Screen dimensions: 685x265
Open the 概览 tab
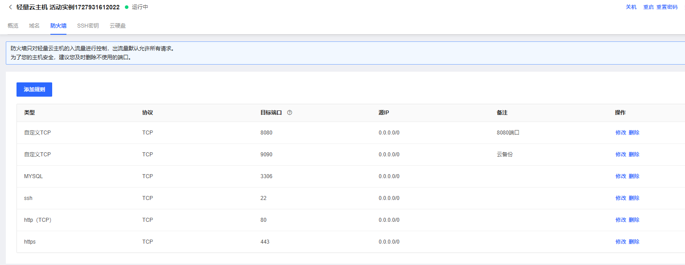(13, 26)
